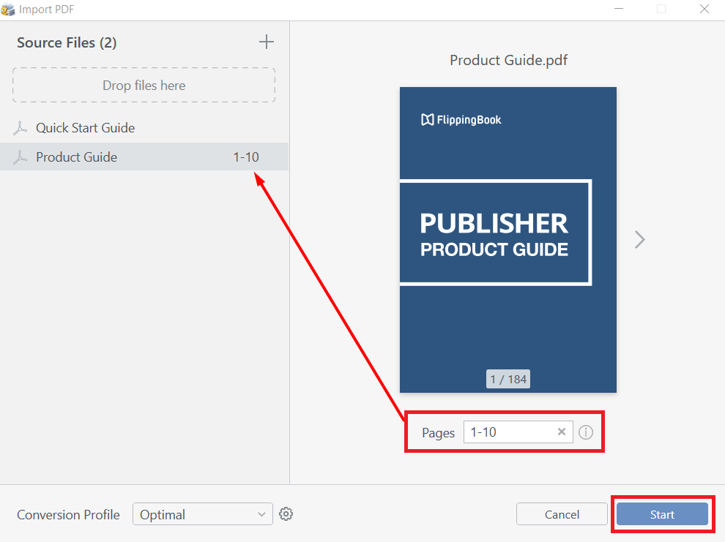
Task: Click the Product Guide cover page preview
Action: 508,240
